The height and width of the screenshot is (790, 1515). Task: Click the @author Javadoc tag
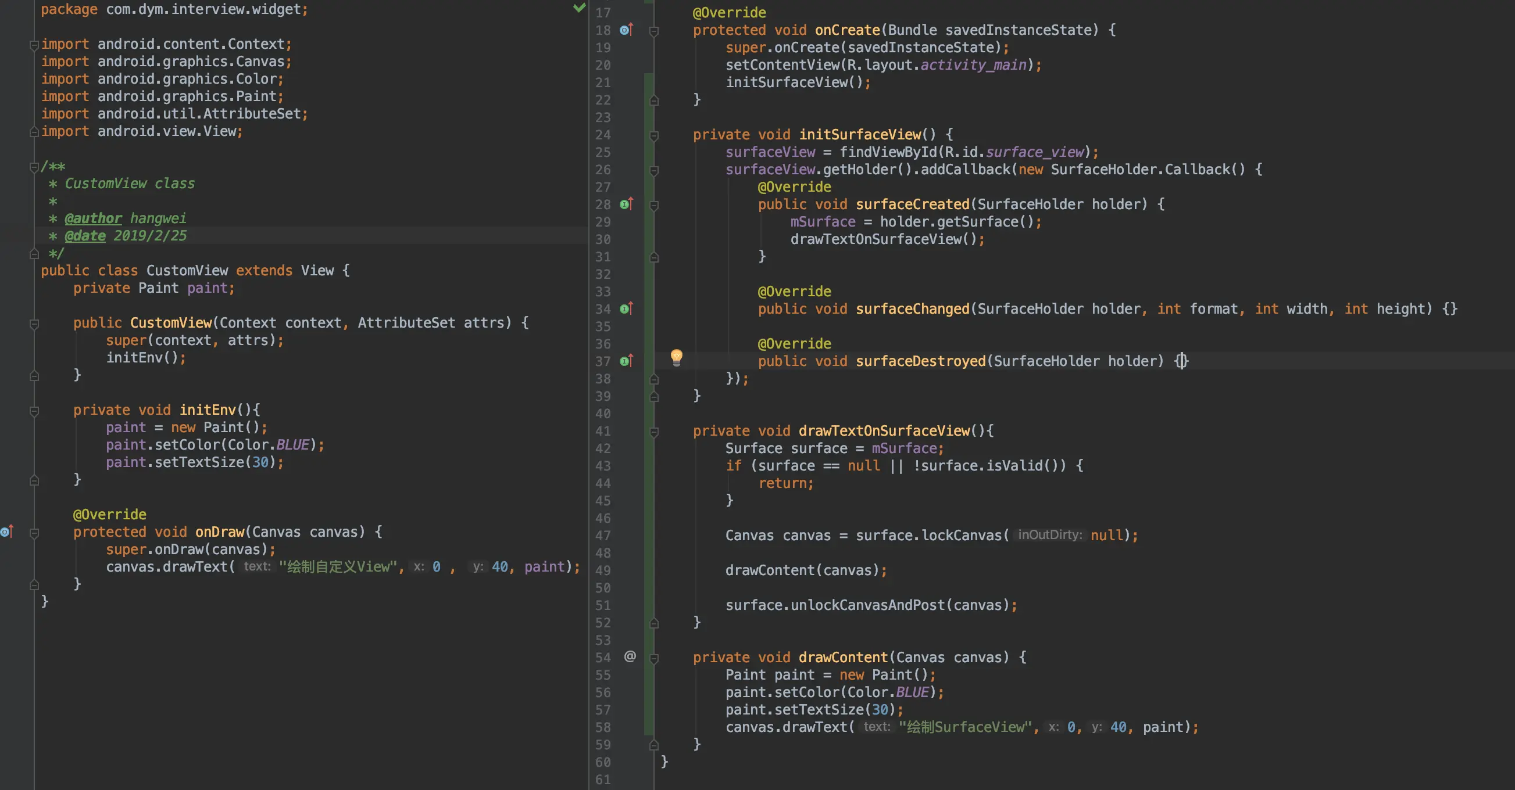[93, 218]
